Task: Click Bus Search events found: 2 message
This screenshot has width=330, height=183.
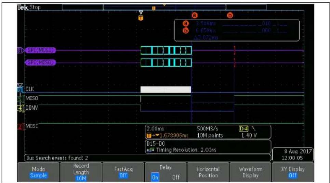Action: point(57,158)
